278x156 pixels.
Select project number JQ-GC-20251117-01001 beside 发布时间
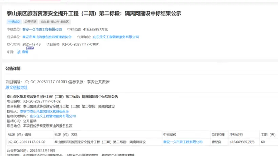(x=81, y=44)
